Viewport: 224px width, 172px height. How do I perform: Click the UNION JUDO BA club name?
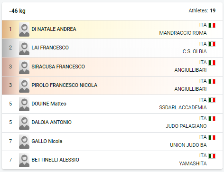click(188, 145)
